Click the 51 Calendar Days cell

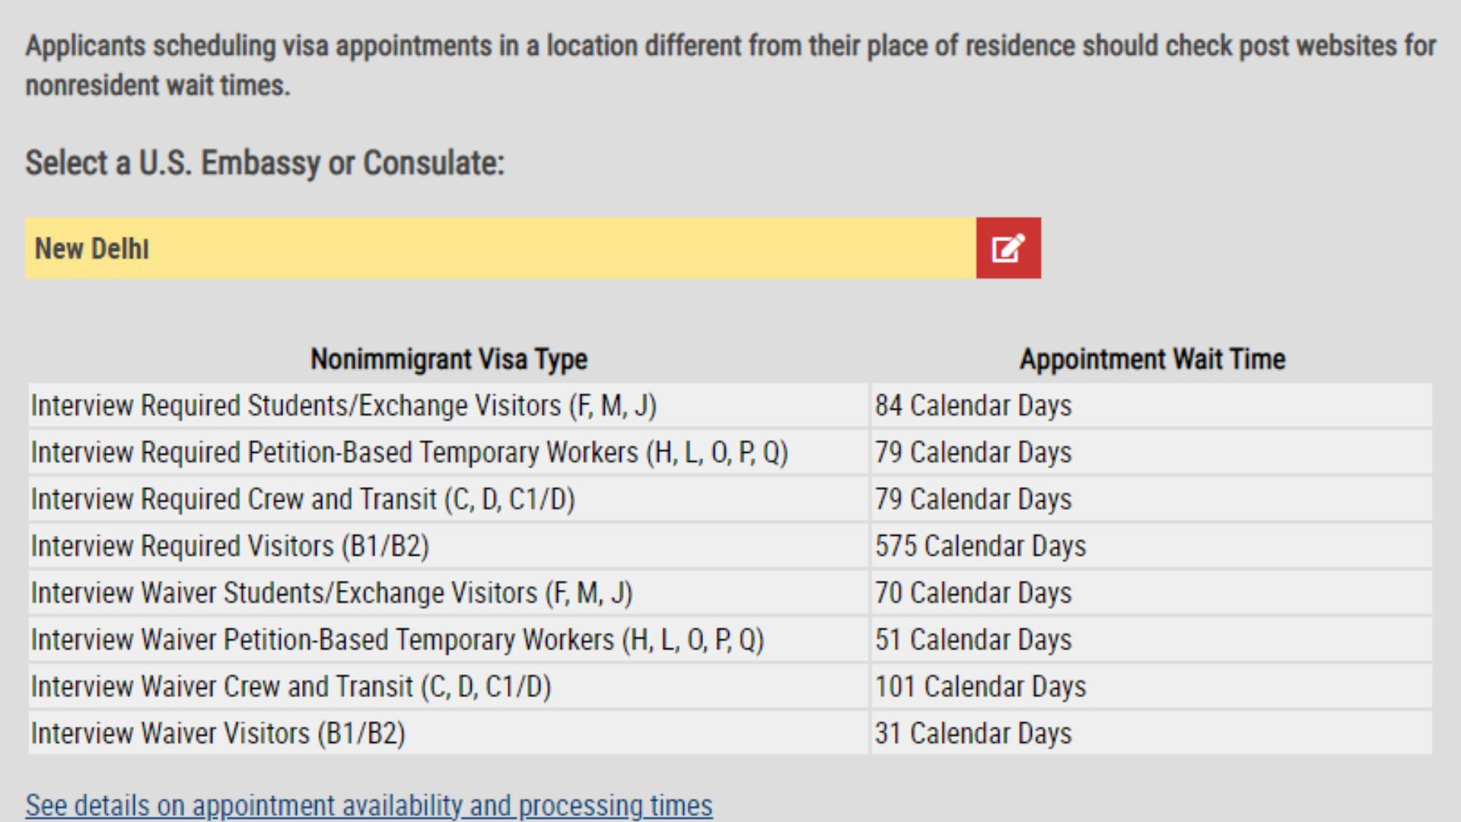pyautogui.click(x=1151, y=640)
